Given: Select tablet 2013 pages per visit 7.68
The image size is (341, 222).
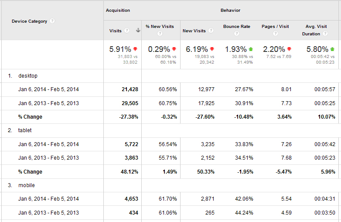Looking at the screenshot, I should click(x=286, y=158).
